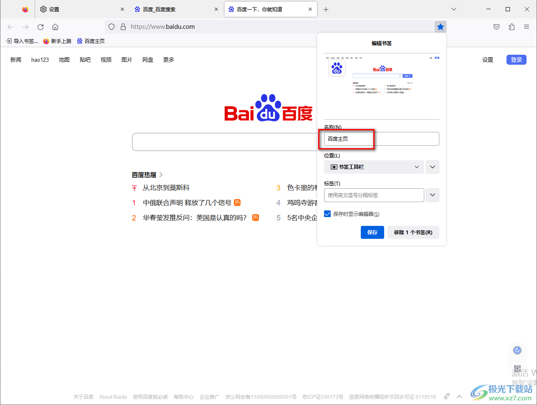This screenshot has height=405, width=537.
Task: Open a new tab with plus button
Action: point(326,9)
